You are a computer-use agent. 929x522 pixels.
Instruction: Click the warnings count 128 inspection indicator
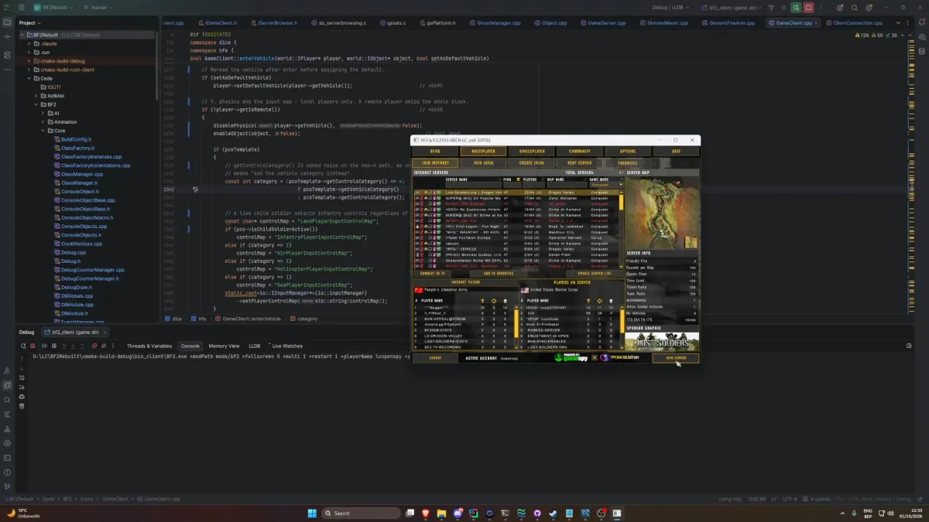[862, 35]
